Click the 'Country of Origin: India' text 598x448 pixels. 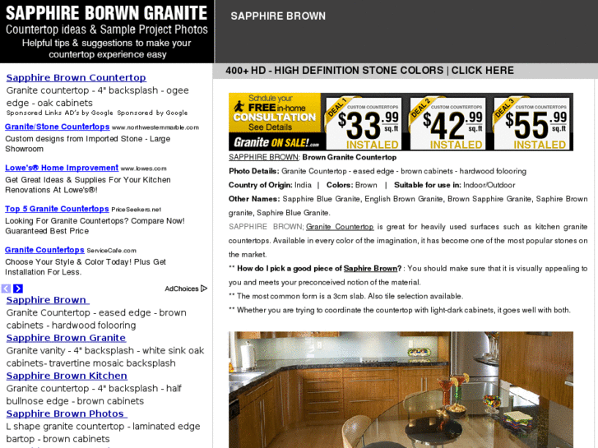click(x=270, y=185)
